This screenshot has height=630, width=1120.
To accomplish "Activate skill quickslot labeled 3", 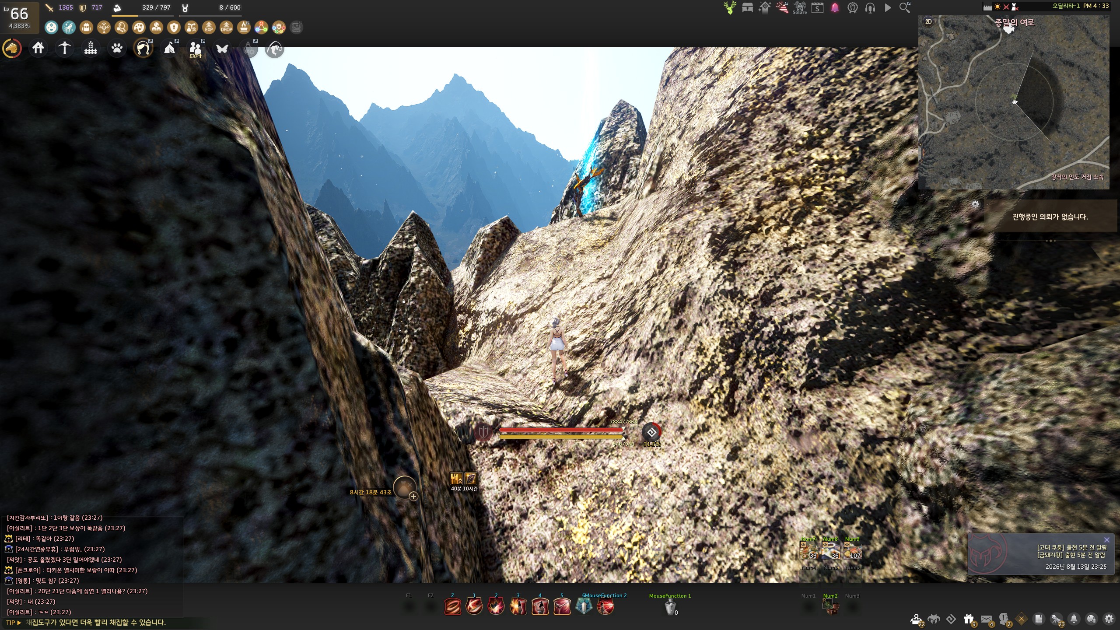I will [x=518, y=606].
